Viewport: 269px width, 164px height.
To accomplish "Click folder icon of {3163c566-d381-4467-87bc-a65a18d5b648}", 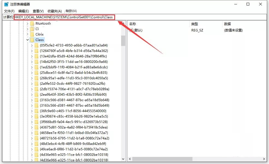I will click(x=36, y=100).
